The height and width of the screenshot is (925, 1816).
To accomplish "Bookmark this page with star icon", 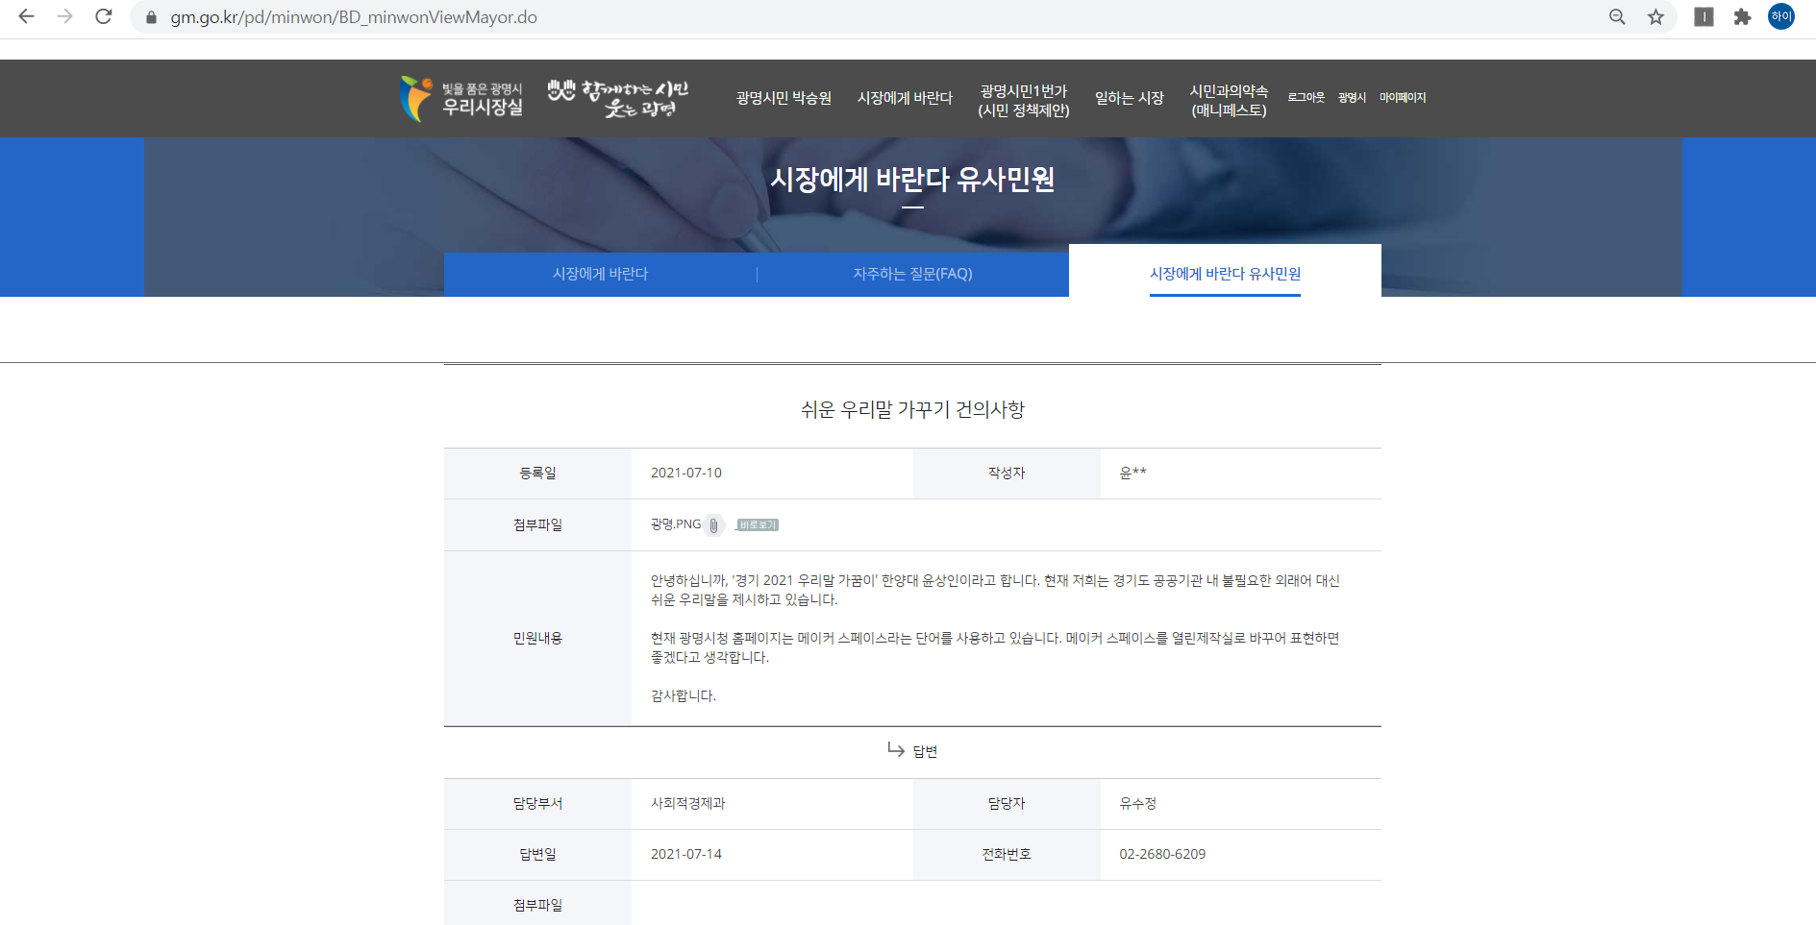I will pyautogui.click(x=1655, y=17).
